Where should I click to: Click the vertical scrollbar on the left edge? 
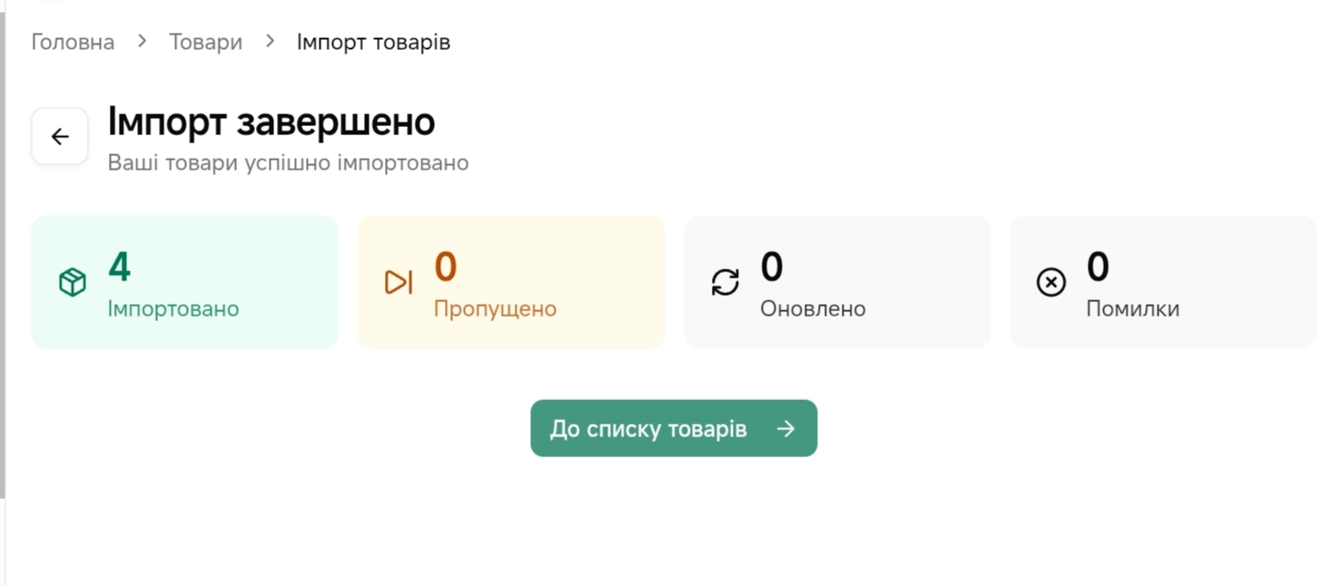coord(3,254)
